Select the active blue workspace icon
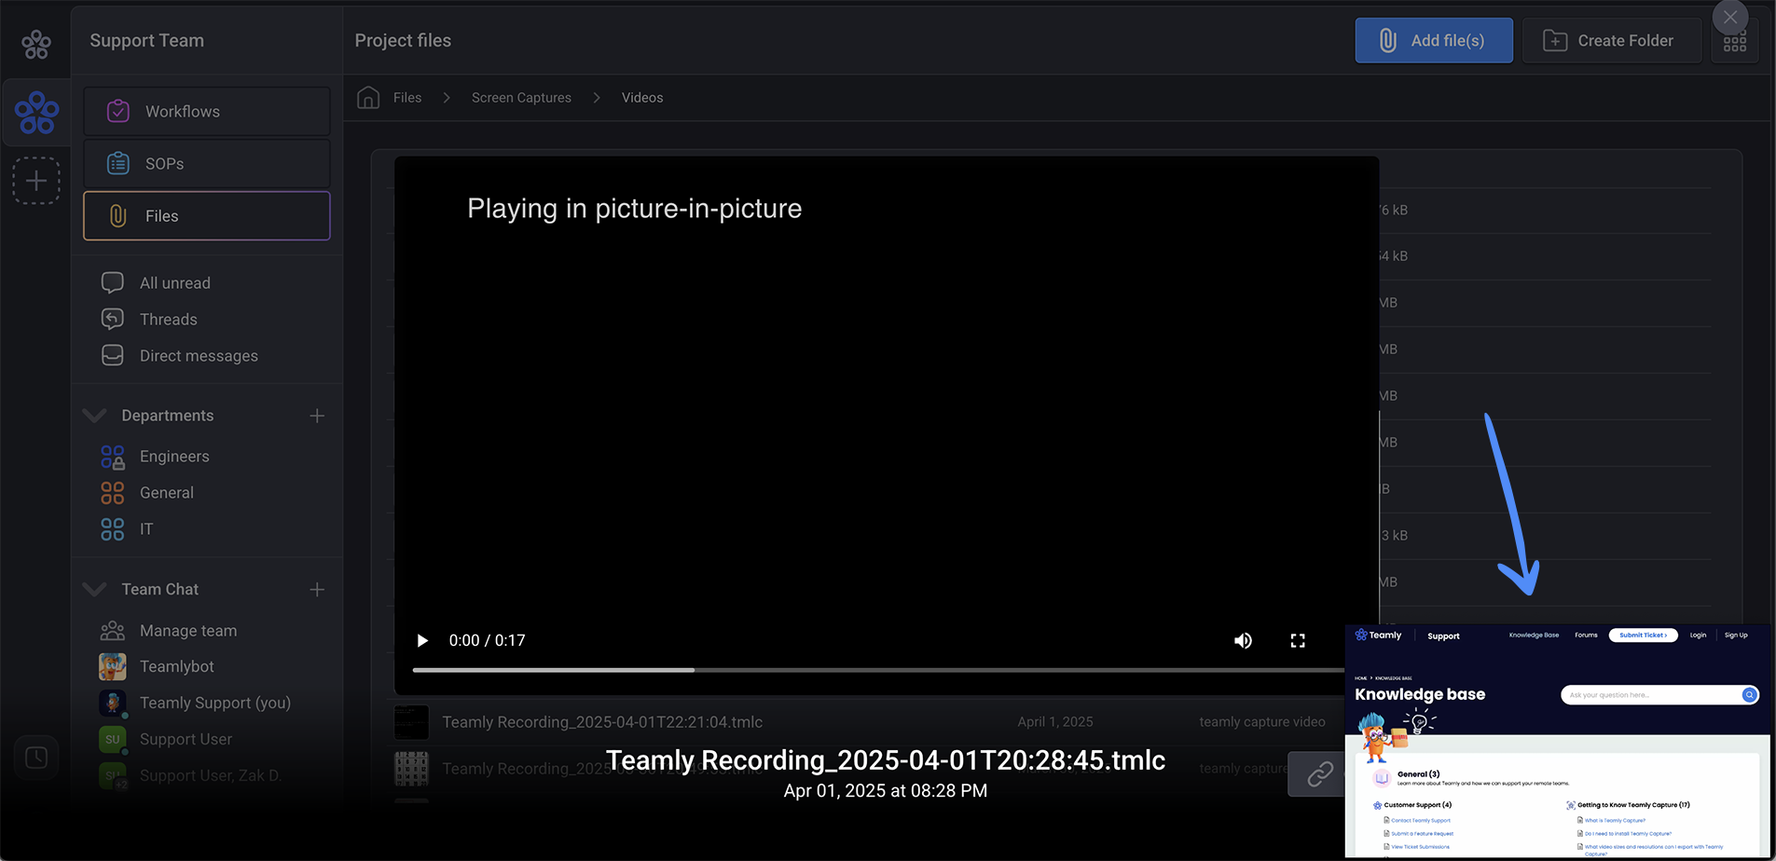 click(x=36, y=113)
